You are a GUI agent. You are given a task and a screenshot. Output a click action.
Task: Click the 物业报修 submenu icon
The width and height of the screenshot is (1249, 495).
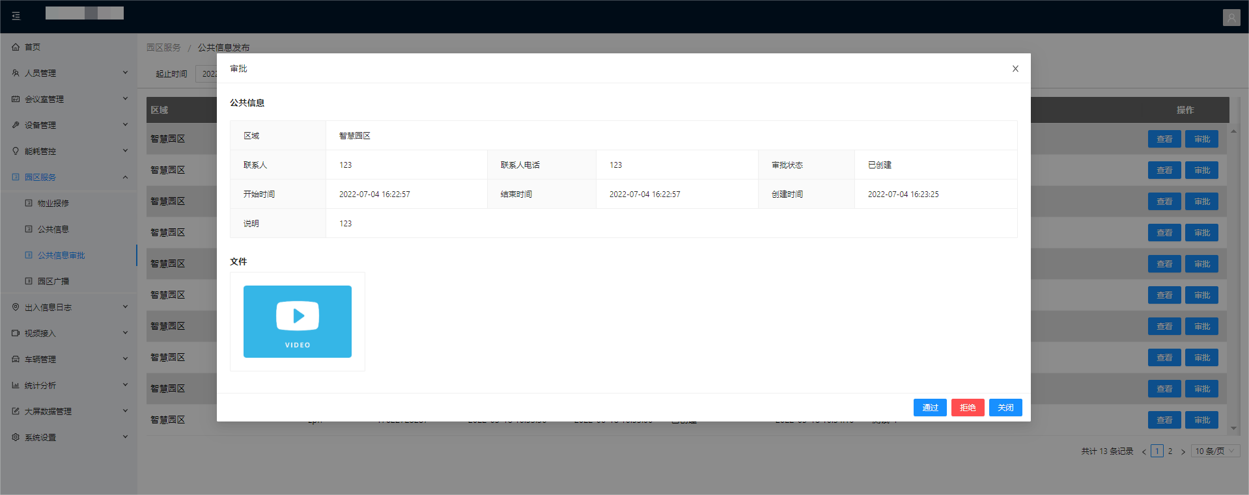pos(29,203)
